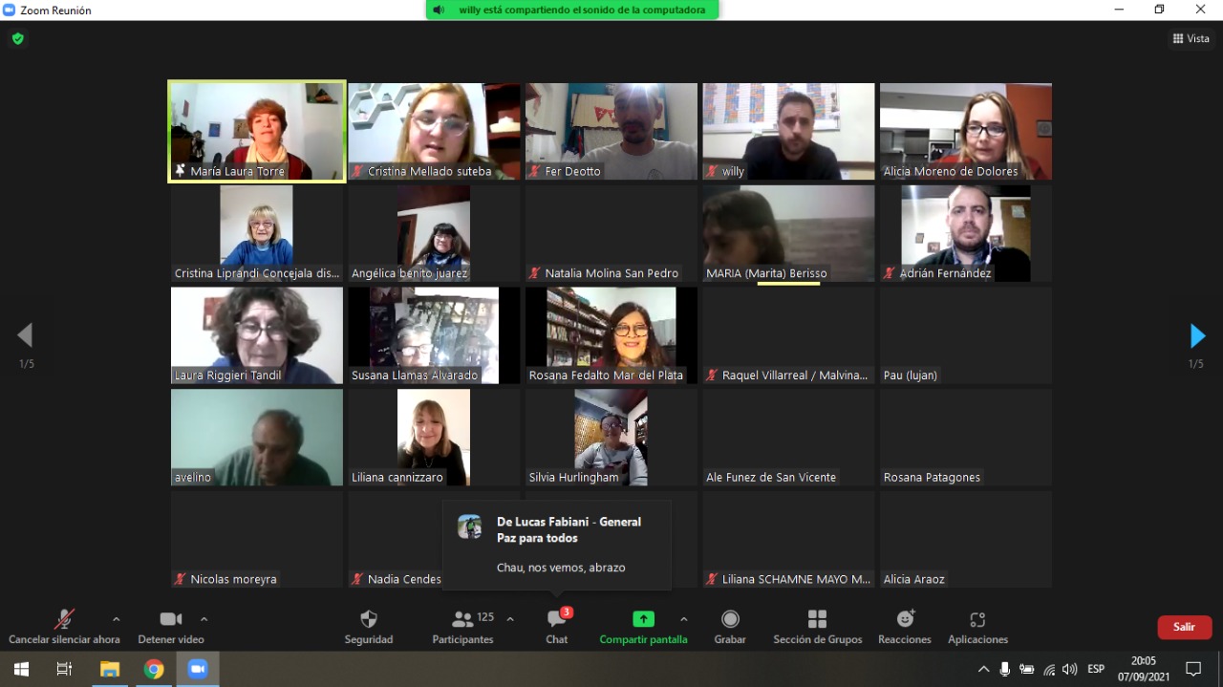
Task: Toggle camera with Detener video
Action: tap(171, 620)
